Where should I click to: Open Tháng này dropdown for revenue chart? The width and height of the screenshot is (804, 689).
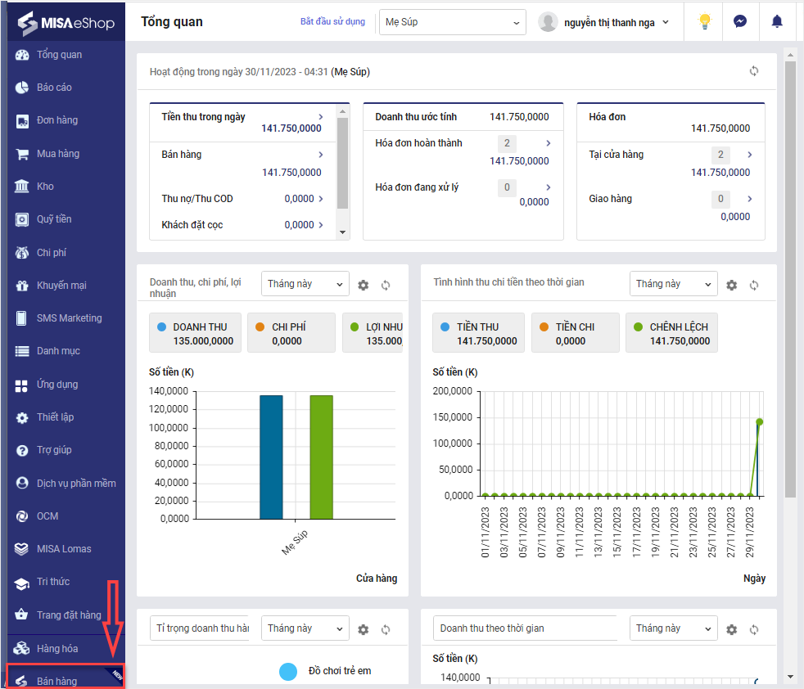point(305,284)
